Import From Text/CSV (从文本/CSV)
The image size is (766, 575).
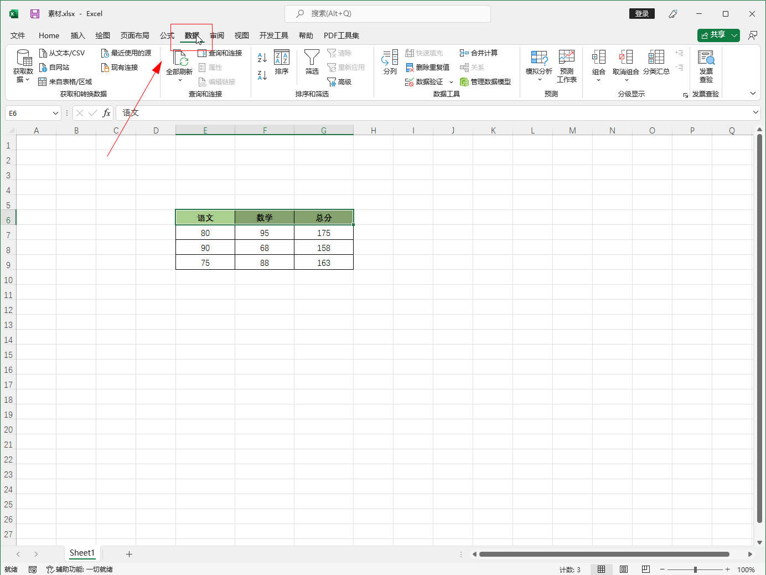tap(62, 53)
